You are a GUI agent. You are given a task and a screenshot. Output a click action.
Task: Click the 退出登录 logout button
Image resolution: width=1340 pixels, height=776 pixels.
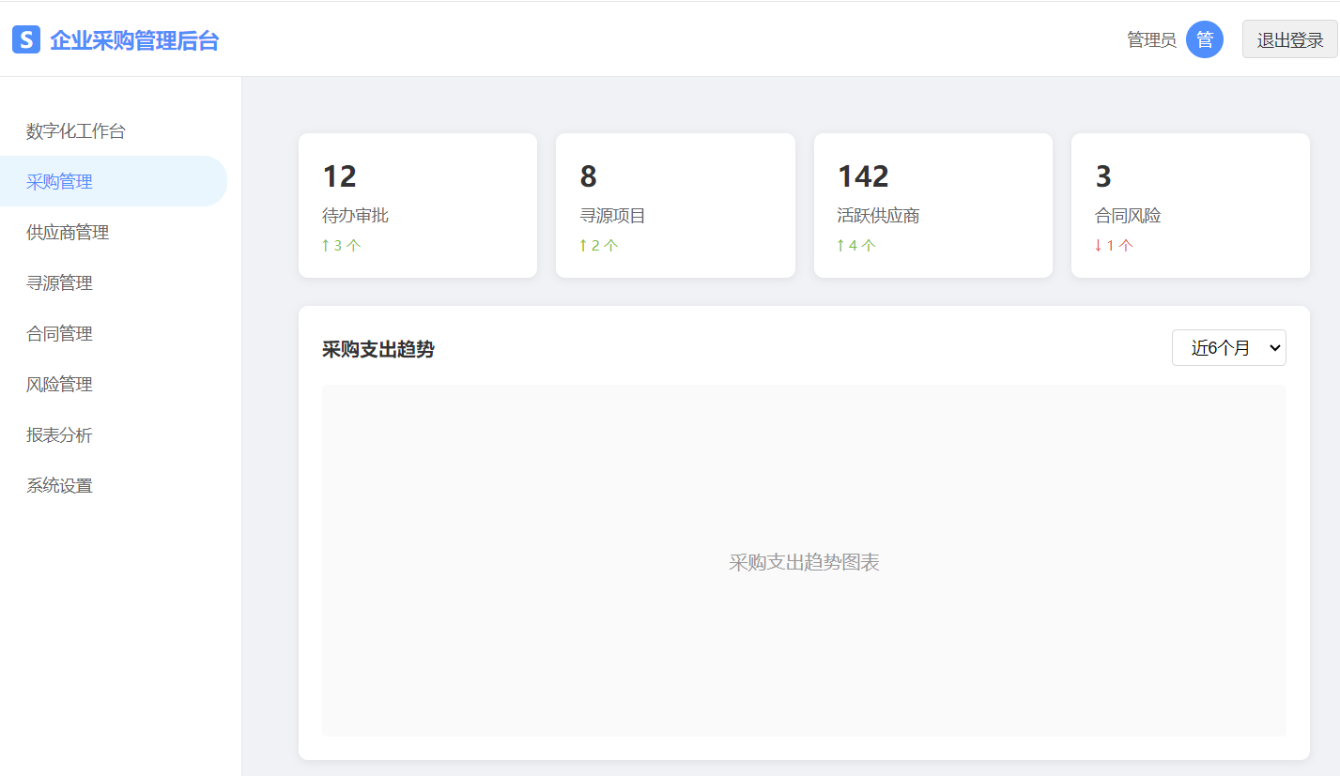coord(1290,38)
